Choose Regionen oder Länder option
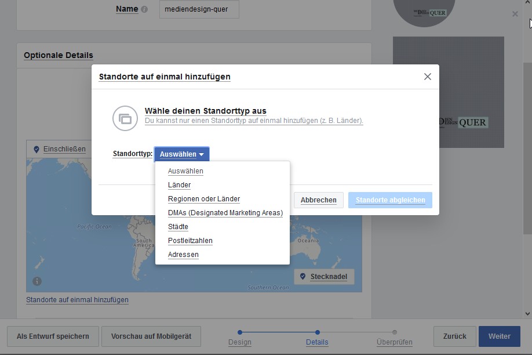This screenshot has height=355, width=532. (x=203, y=199)
